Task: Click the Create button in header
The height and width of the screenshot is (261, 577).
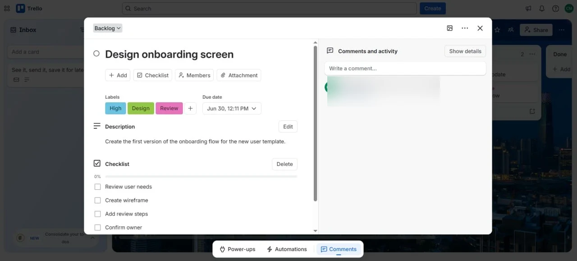Action: tap(433, 9)
